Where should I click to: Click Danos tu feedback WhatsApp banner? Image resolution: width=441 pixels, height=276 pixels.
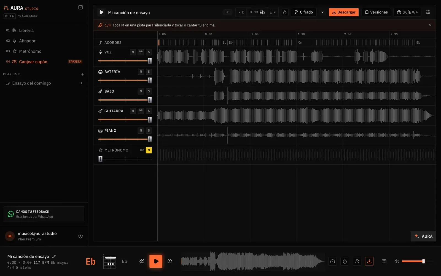click(x=44, y=214)
